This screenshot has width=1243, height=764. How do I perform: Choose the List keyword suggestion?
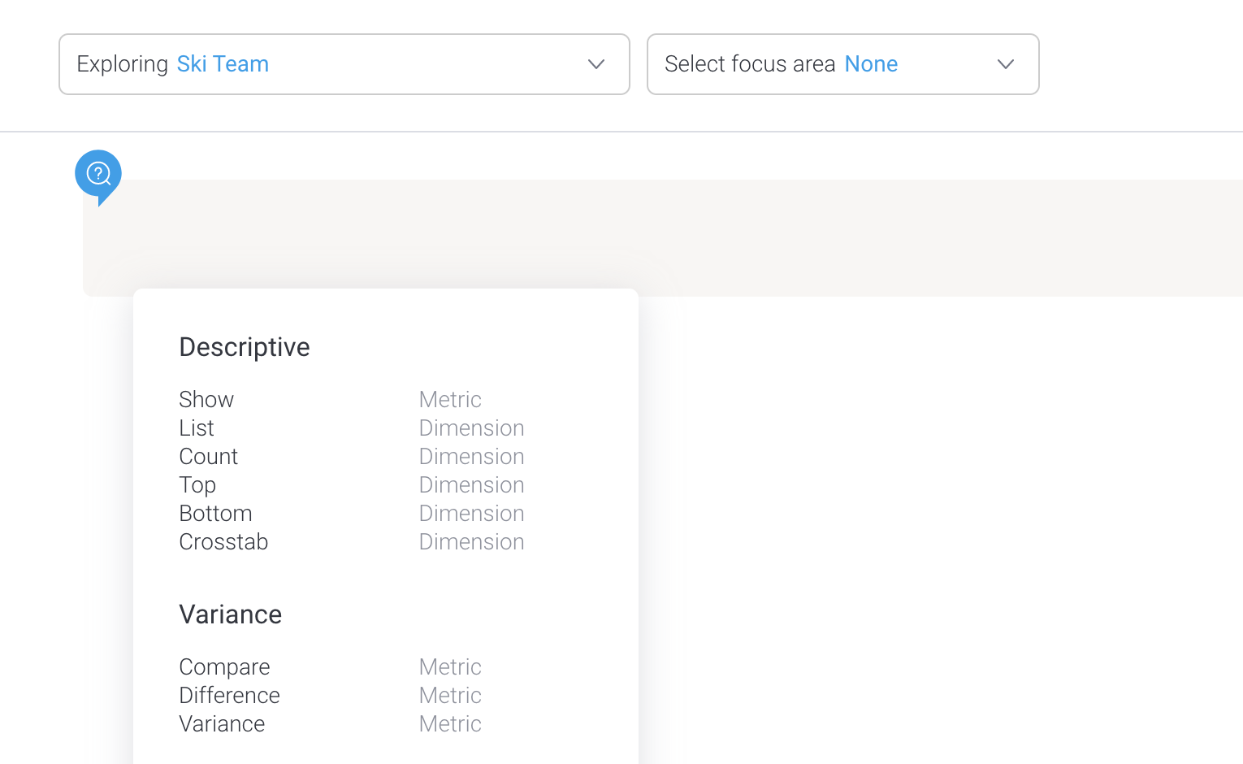(x=197, y=428)
